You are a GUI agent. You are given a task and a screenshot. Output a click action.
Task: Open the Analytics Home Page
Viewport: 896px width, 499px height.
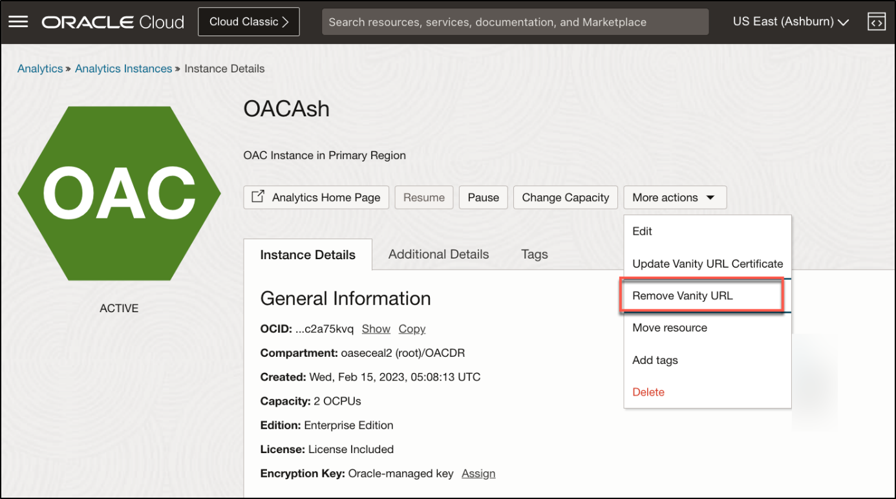point(316,198)
